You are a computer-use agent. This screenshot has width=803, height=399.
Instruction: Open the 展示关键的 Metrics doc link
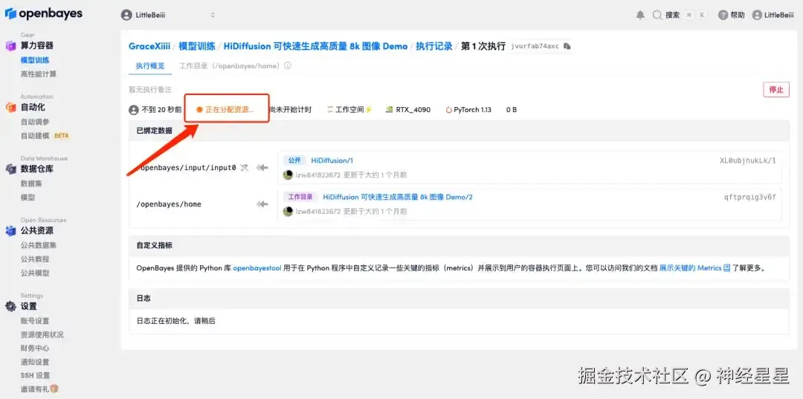[x=690, y=267]
